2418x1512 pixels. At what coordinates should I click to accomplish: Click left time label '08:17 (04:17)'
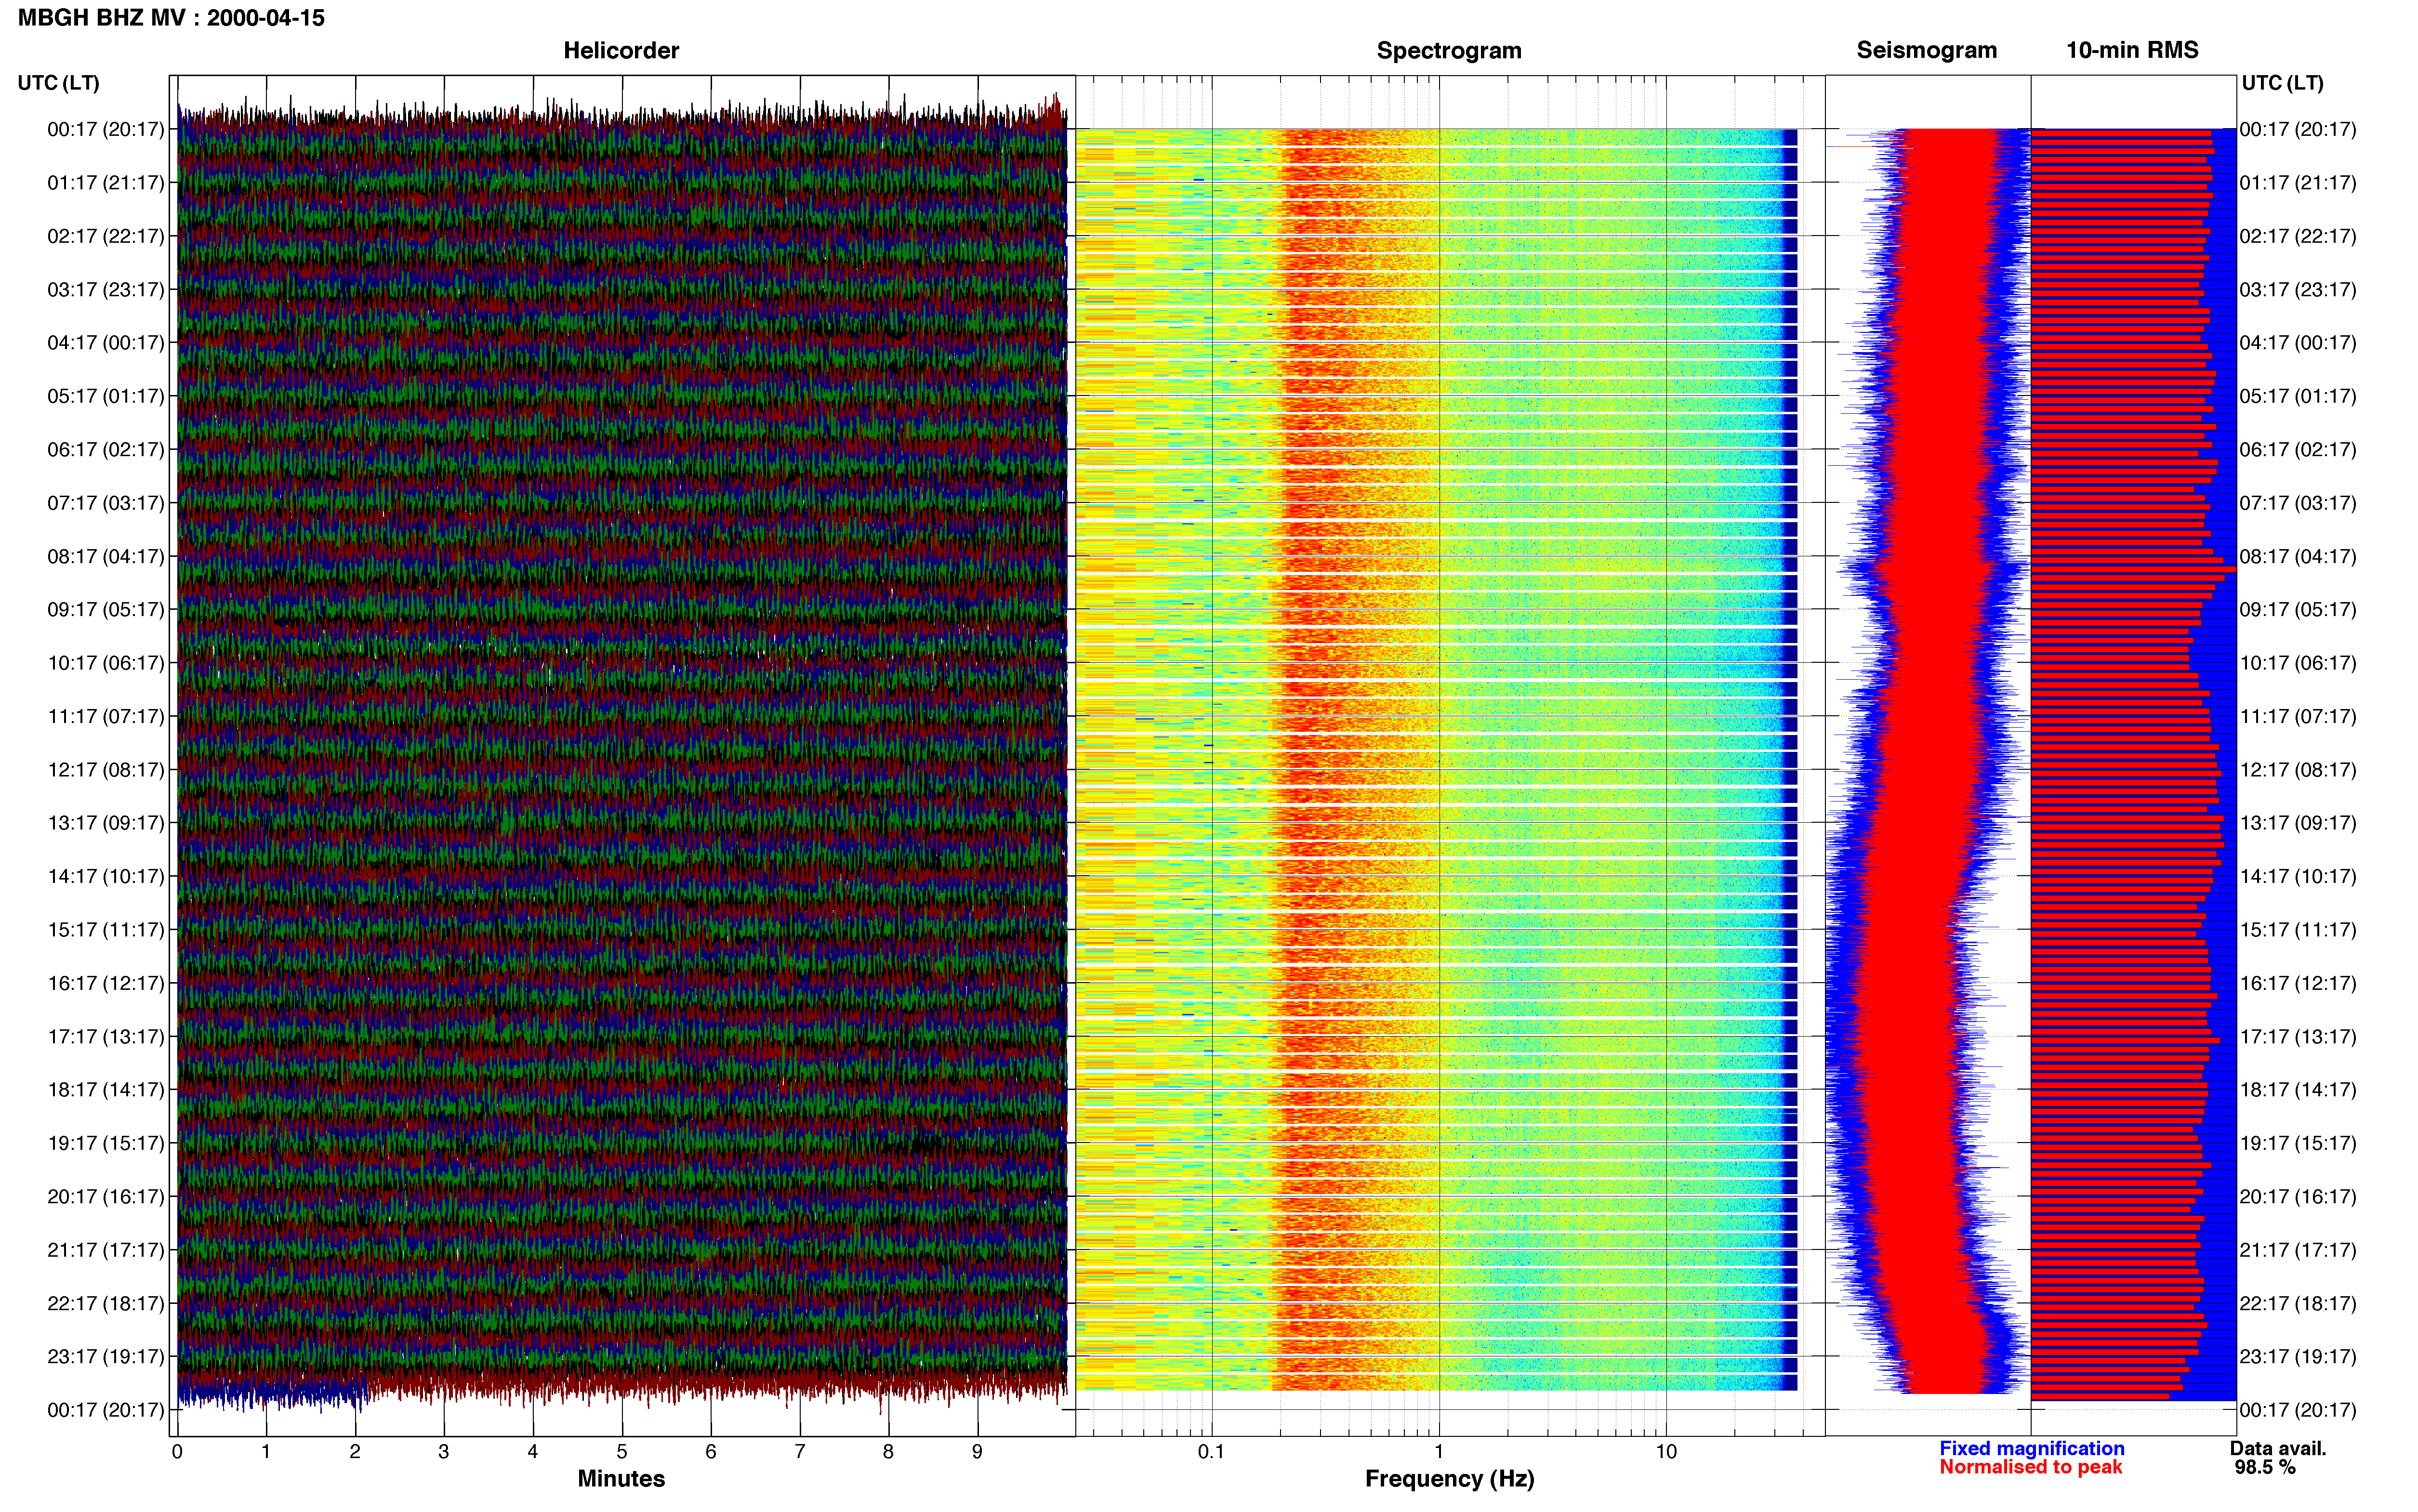pos(106,556)
